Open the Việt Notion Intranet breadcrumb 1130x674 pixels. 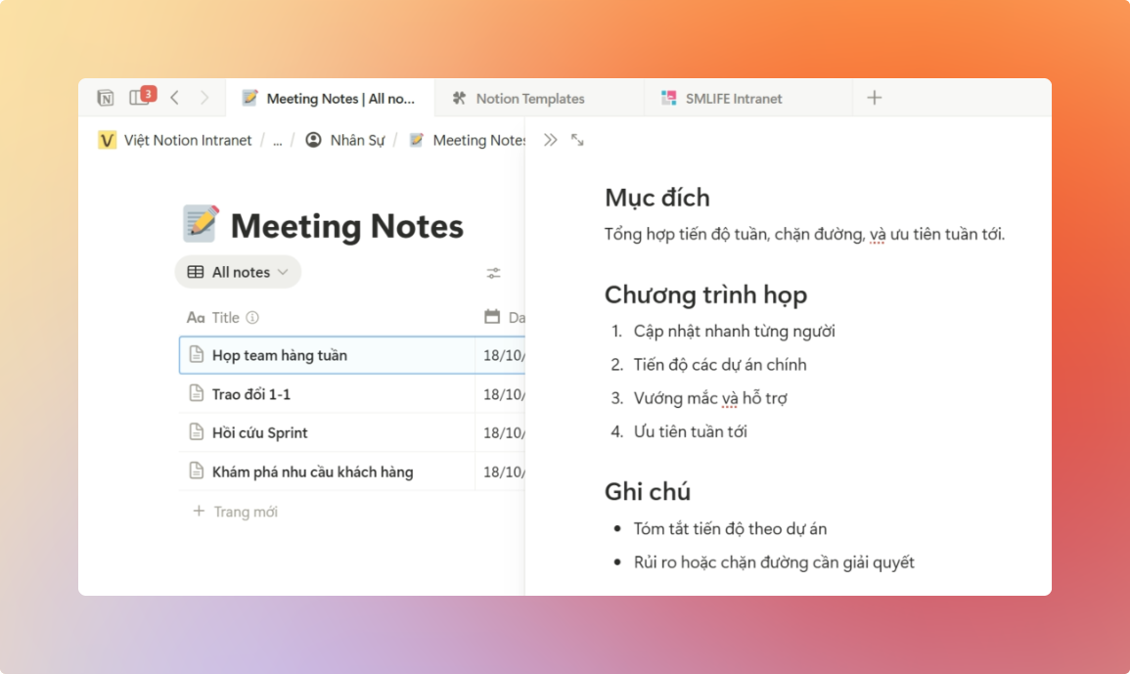point(187,141)
